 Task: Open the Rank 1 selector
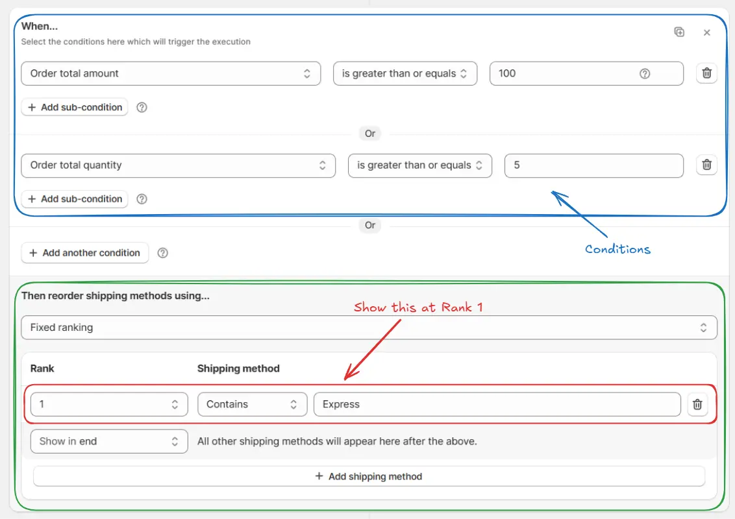(x=108, y=404)
